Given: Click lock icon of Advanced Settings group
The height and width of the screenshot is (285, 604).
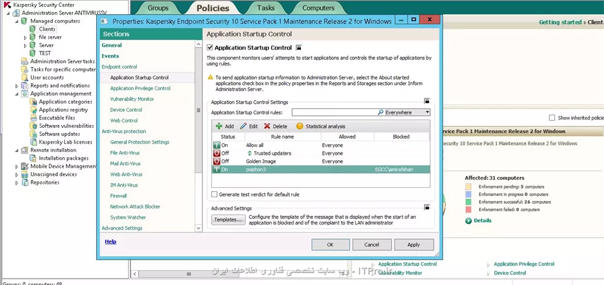Looking at the screenshot, I should point(427,207).
